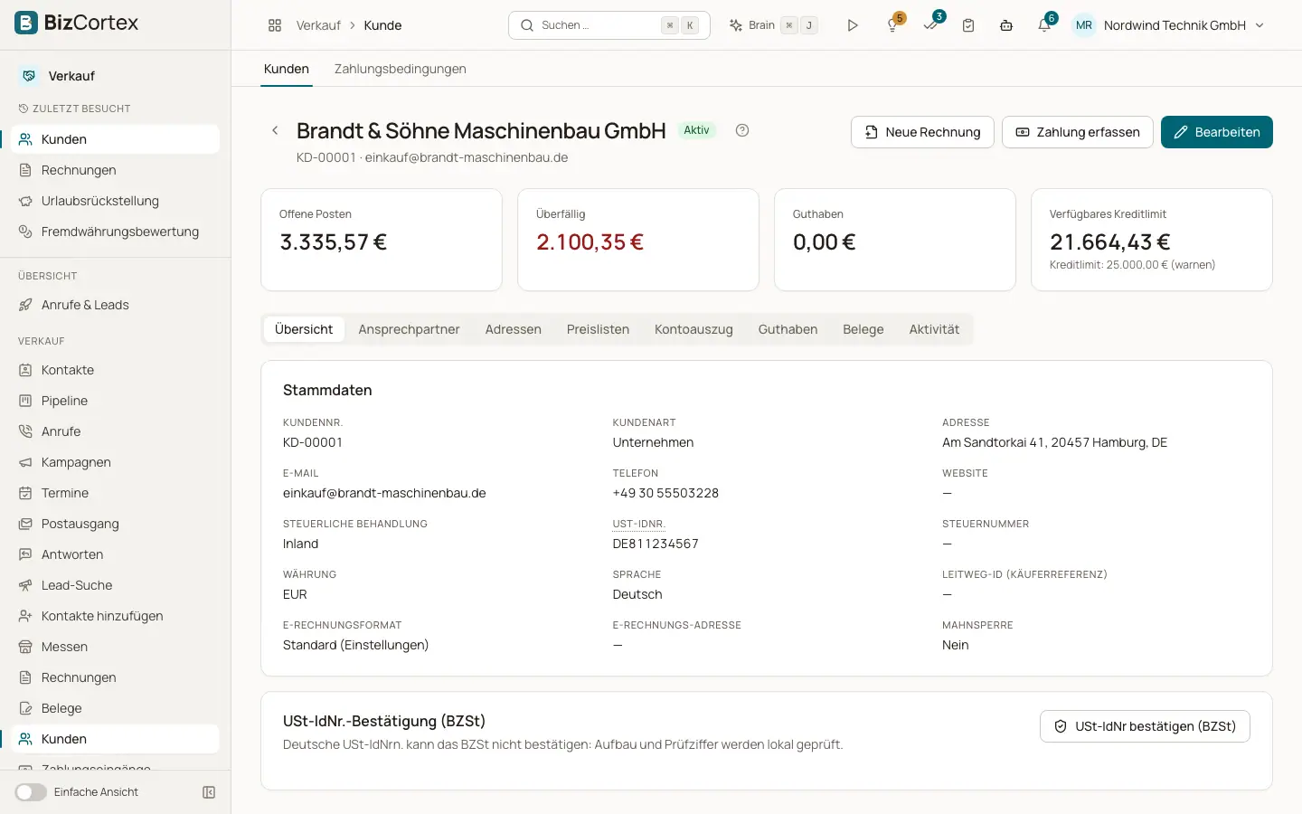The image size is (1302, 814).
Task: Open notifications bell with badge 6
Action: (x=1045, y=25)
